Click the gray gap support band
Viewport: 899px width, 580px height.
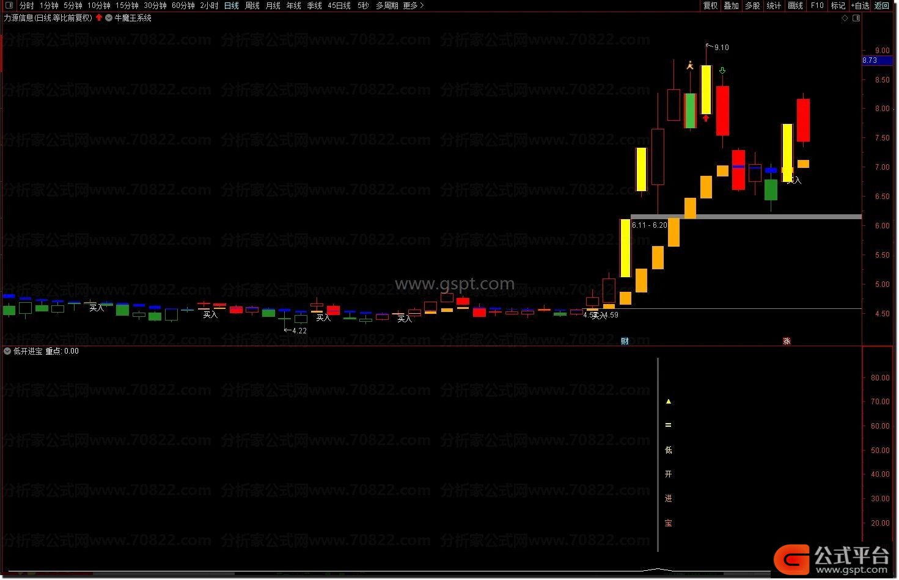coord(746,217)
